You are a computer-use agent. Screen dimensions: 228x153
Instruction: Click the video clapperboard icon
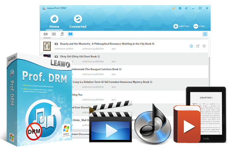point(111,121)
